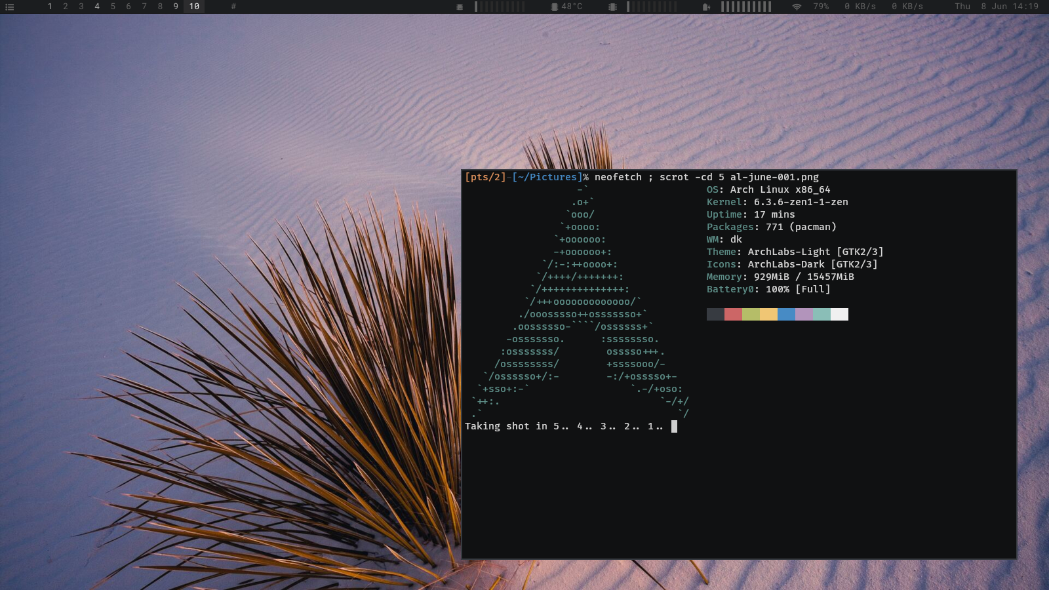Switch to workspace 2
This screenshot has height=590, width=1049.
click(x=66, y=7)
